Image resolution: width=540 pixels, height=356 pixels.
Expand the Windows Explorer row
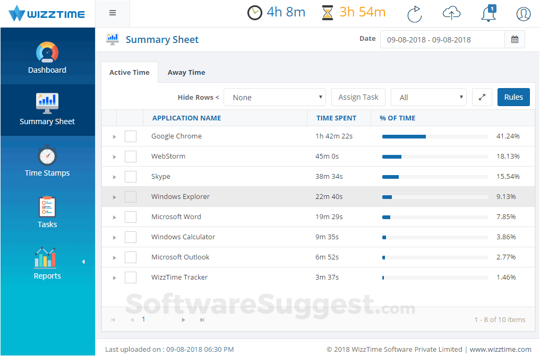point(114,197)
